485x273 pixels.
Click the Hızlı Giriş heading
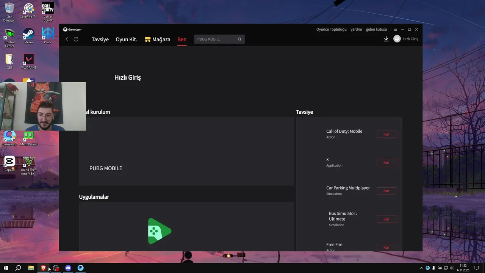(x=128, y=77)
